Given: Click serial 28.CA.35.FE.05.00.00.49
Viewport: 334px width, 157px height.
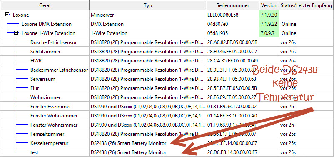Looking at the screenshot, I should (232, 61).
